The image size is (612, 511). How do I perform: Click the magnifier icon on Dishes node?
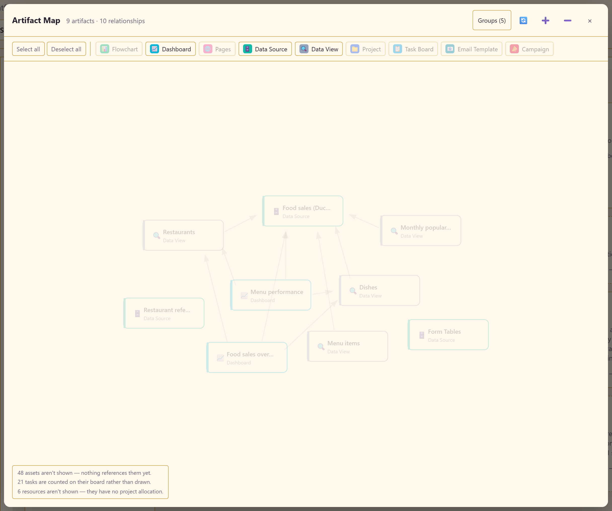pyautogui.click(x=353, y=291)
